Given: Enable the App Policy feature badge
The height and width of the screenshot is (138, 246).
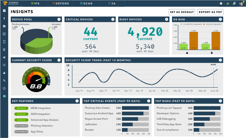Looking at the screenshot, I should [21, 132].
